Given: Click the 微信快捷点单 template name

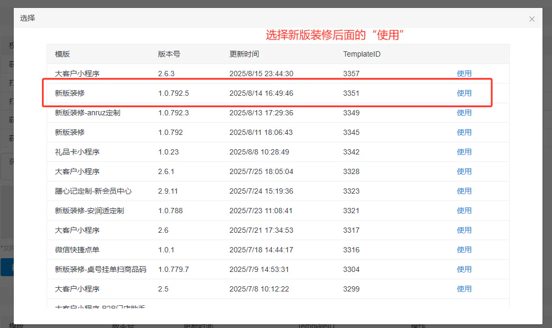Looking at the screenshot, I should [x=77, y=250].
